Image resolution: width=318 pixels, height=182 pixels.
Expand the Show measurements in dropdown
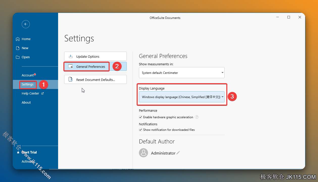coord(182,73)
